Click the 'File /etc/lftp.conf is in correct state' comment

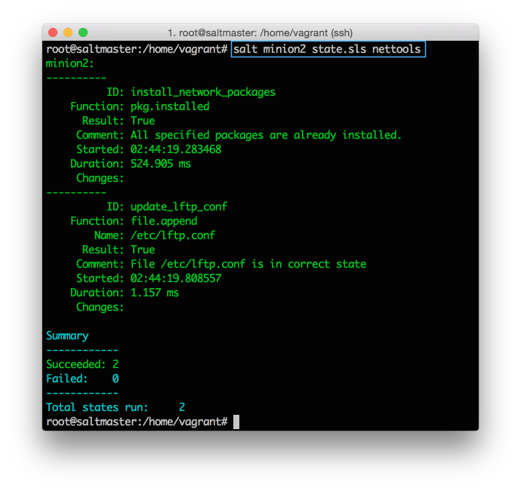coord(248,264)
